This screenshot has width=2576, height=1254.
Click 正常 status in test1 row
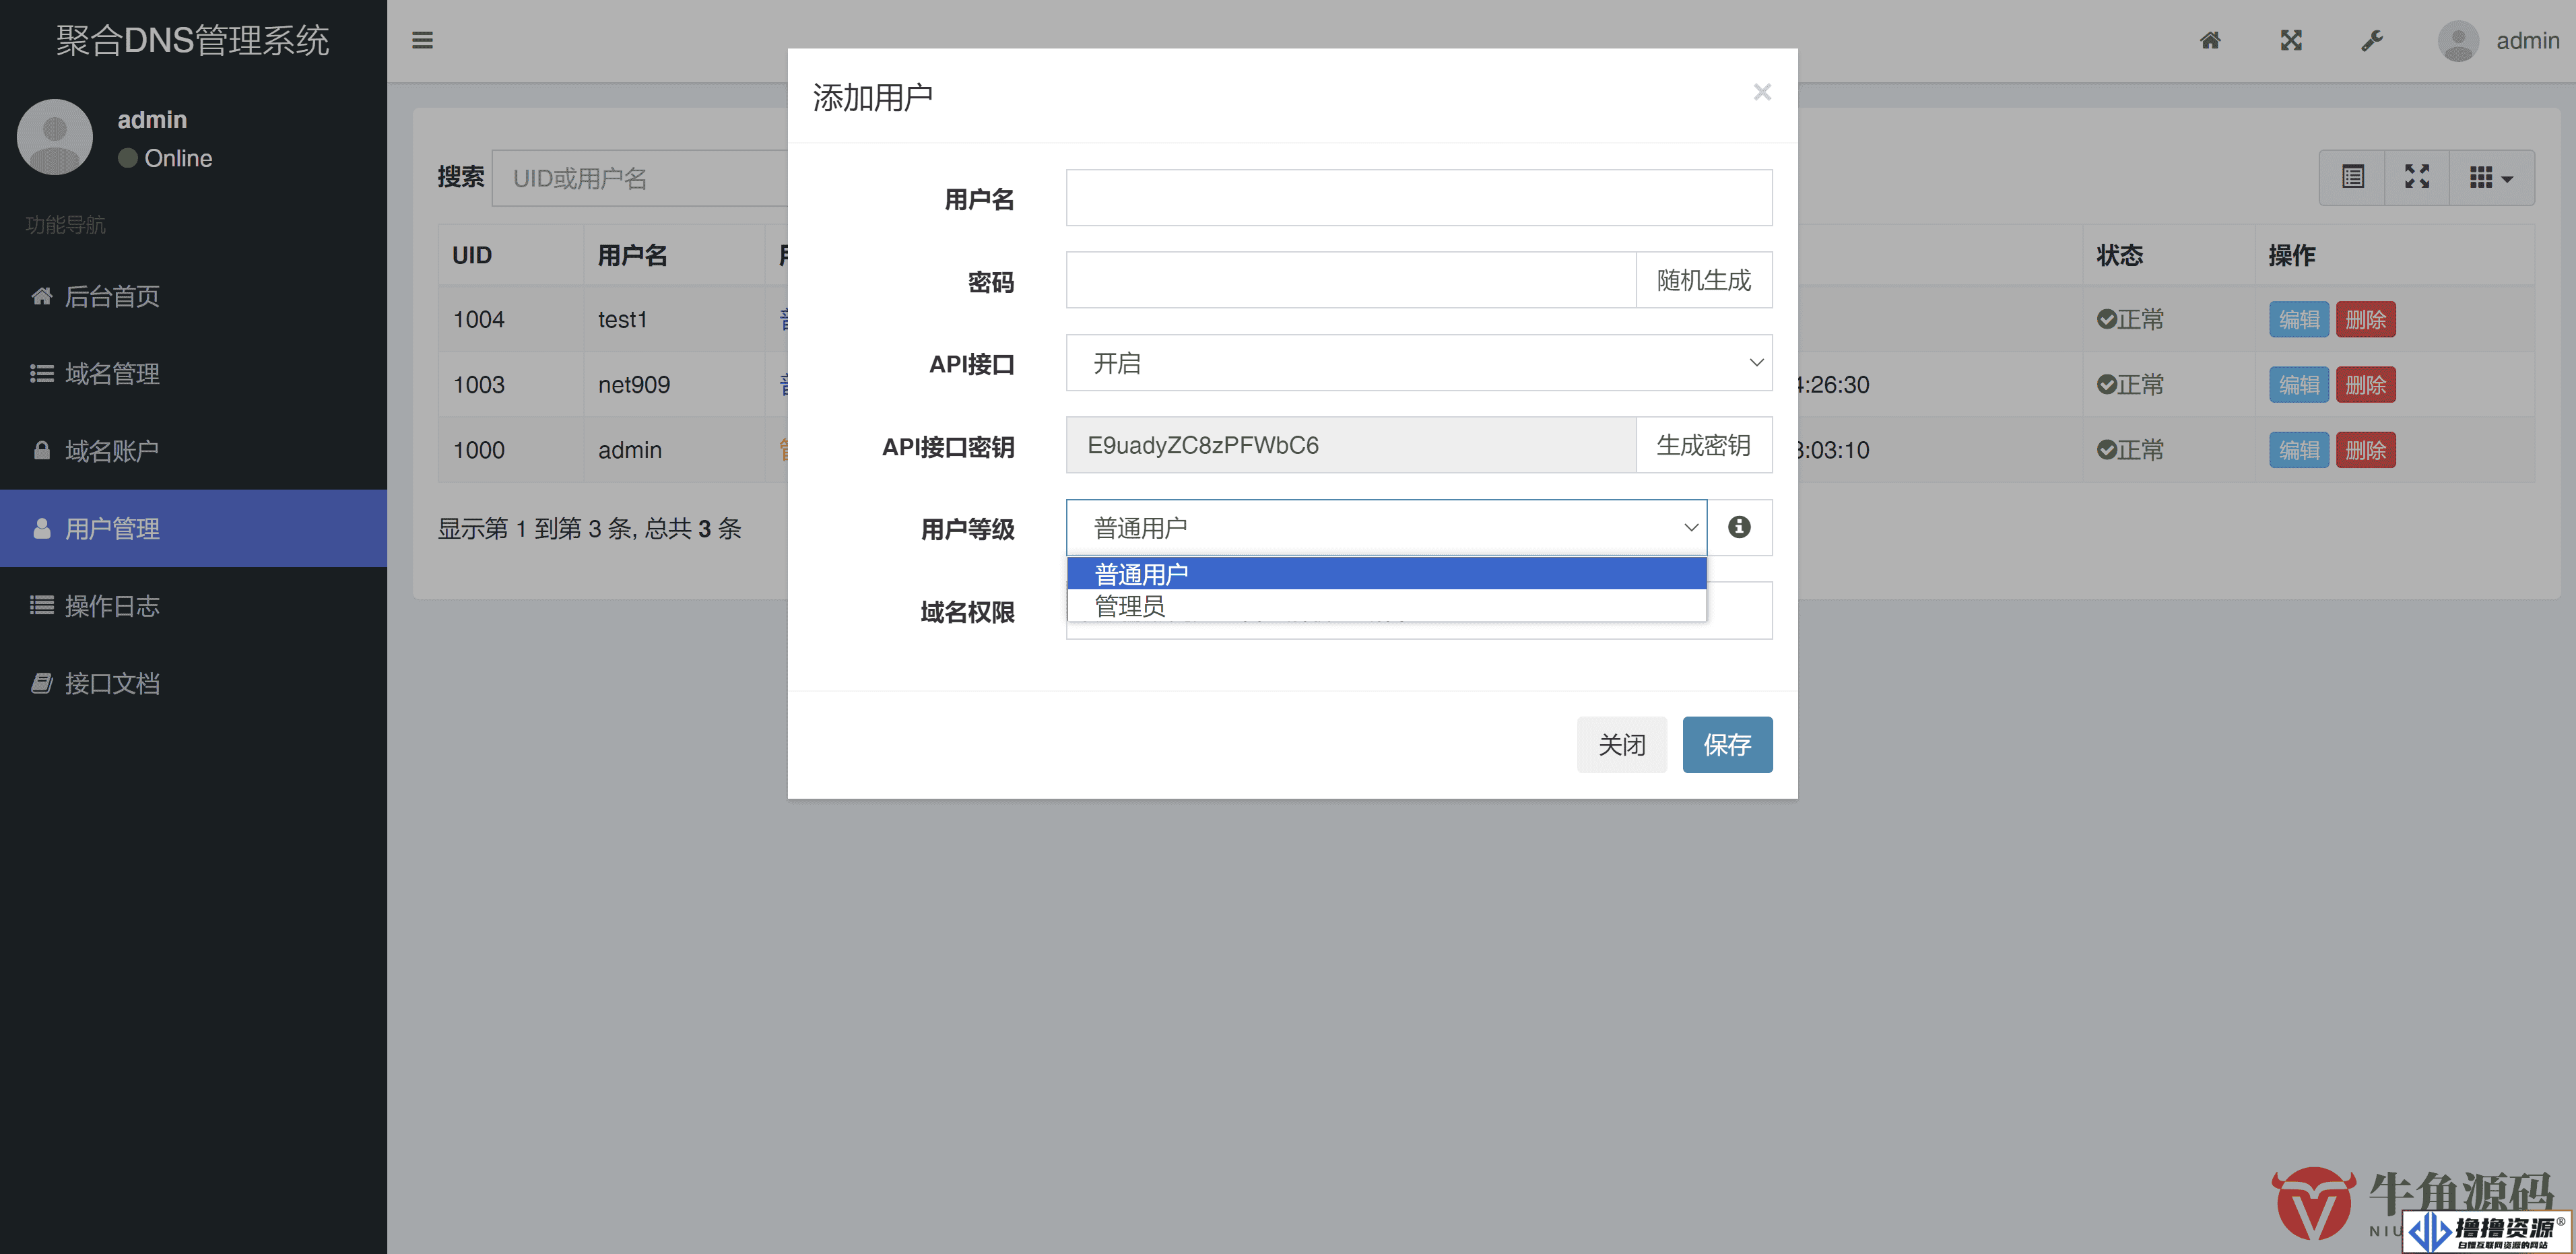click(2130, 320)
